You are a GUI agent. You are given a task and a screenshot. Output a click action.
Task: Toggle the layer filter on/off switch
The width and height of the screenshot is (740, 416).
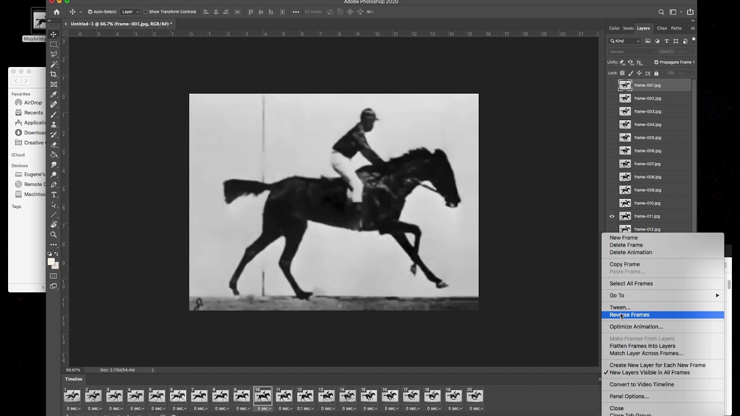[694, 40]
